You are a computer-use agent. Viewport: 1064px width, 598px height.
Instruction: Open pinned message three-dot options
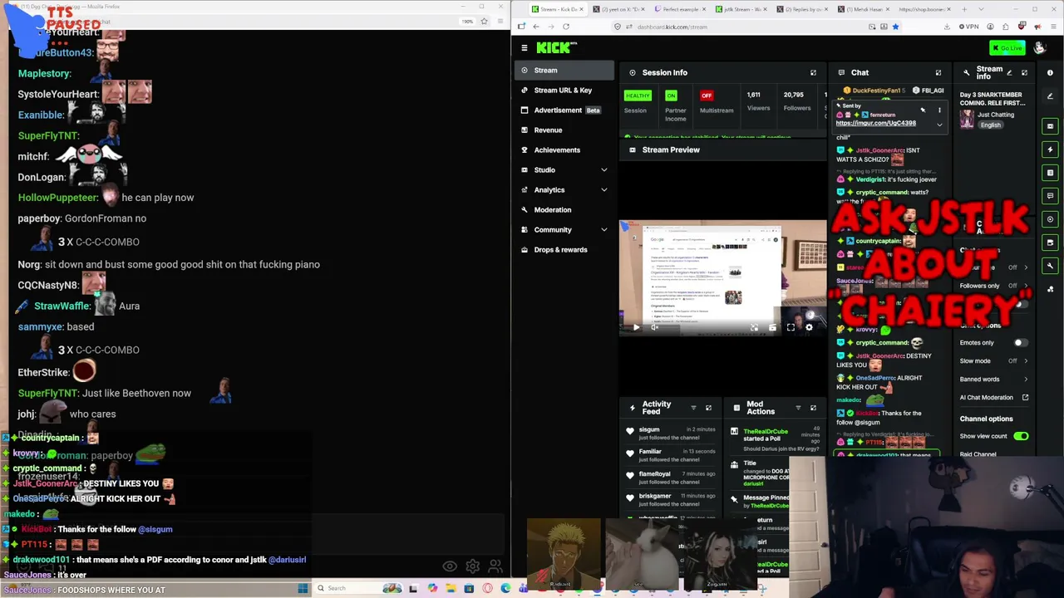click(939, 110)
